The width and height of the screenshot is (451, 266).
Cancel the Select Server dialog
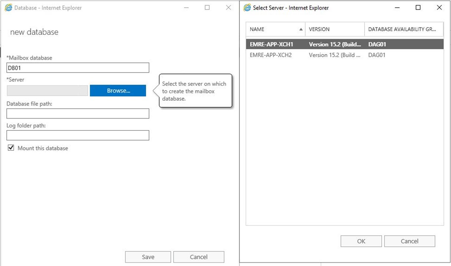pos(409,241)
